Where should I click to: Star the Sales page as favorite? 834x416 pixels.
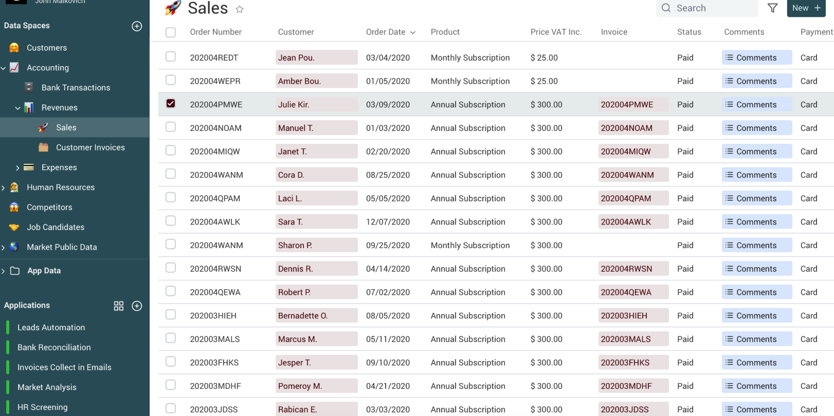[240, 9]
